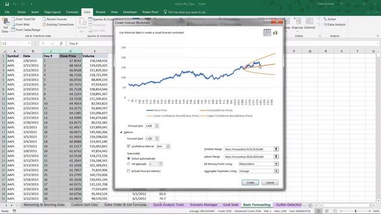
Task: Adjust Confidence Interval percentage spinner
Action: coord(168,146)
